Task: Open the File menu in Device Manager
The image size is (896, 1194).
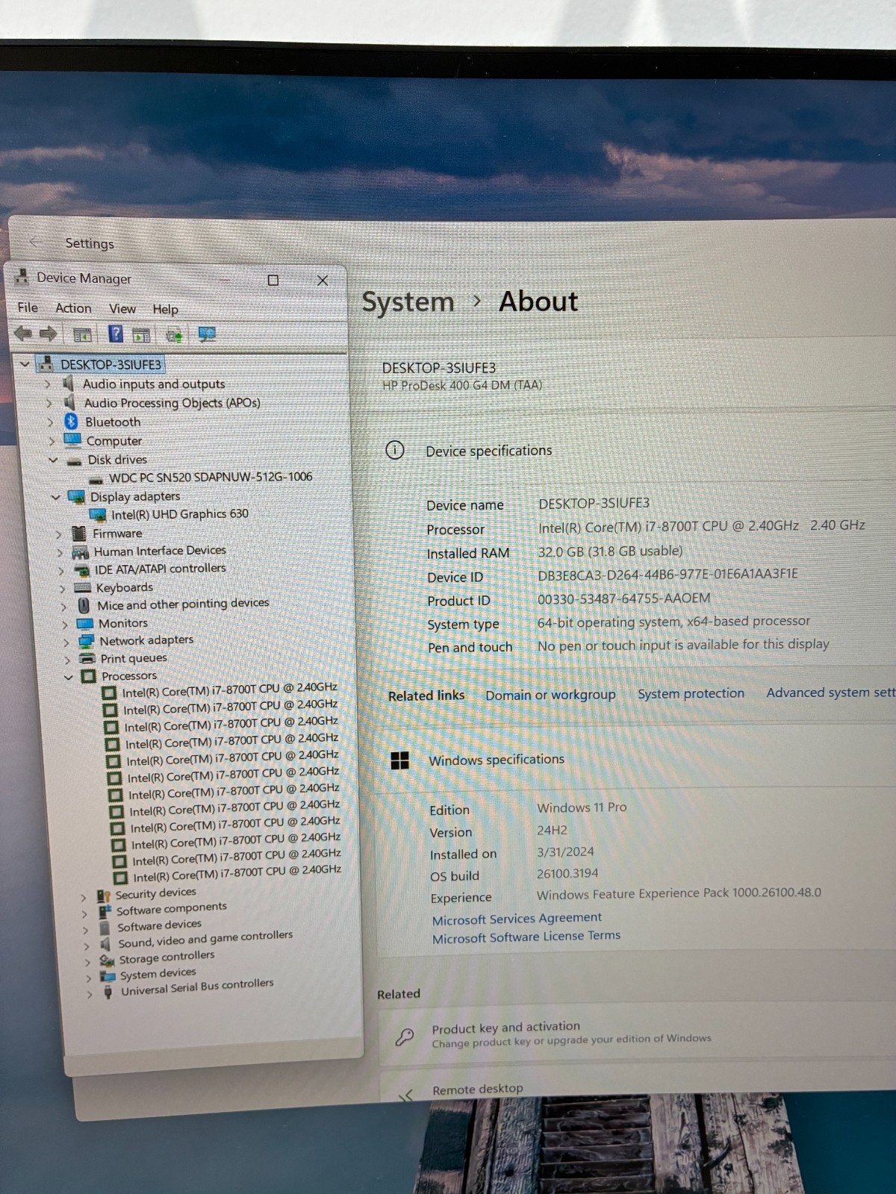Action: (x=28, y=307)
